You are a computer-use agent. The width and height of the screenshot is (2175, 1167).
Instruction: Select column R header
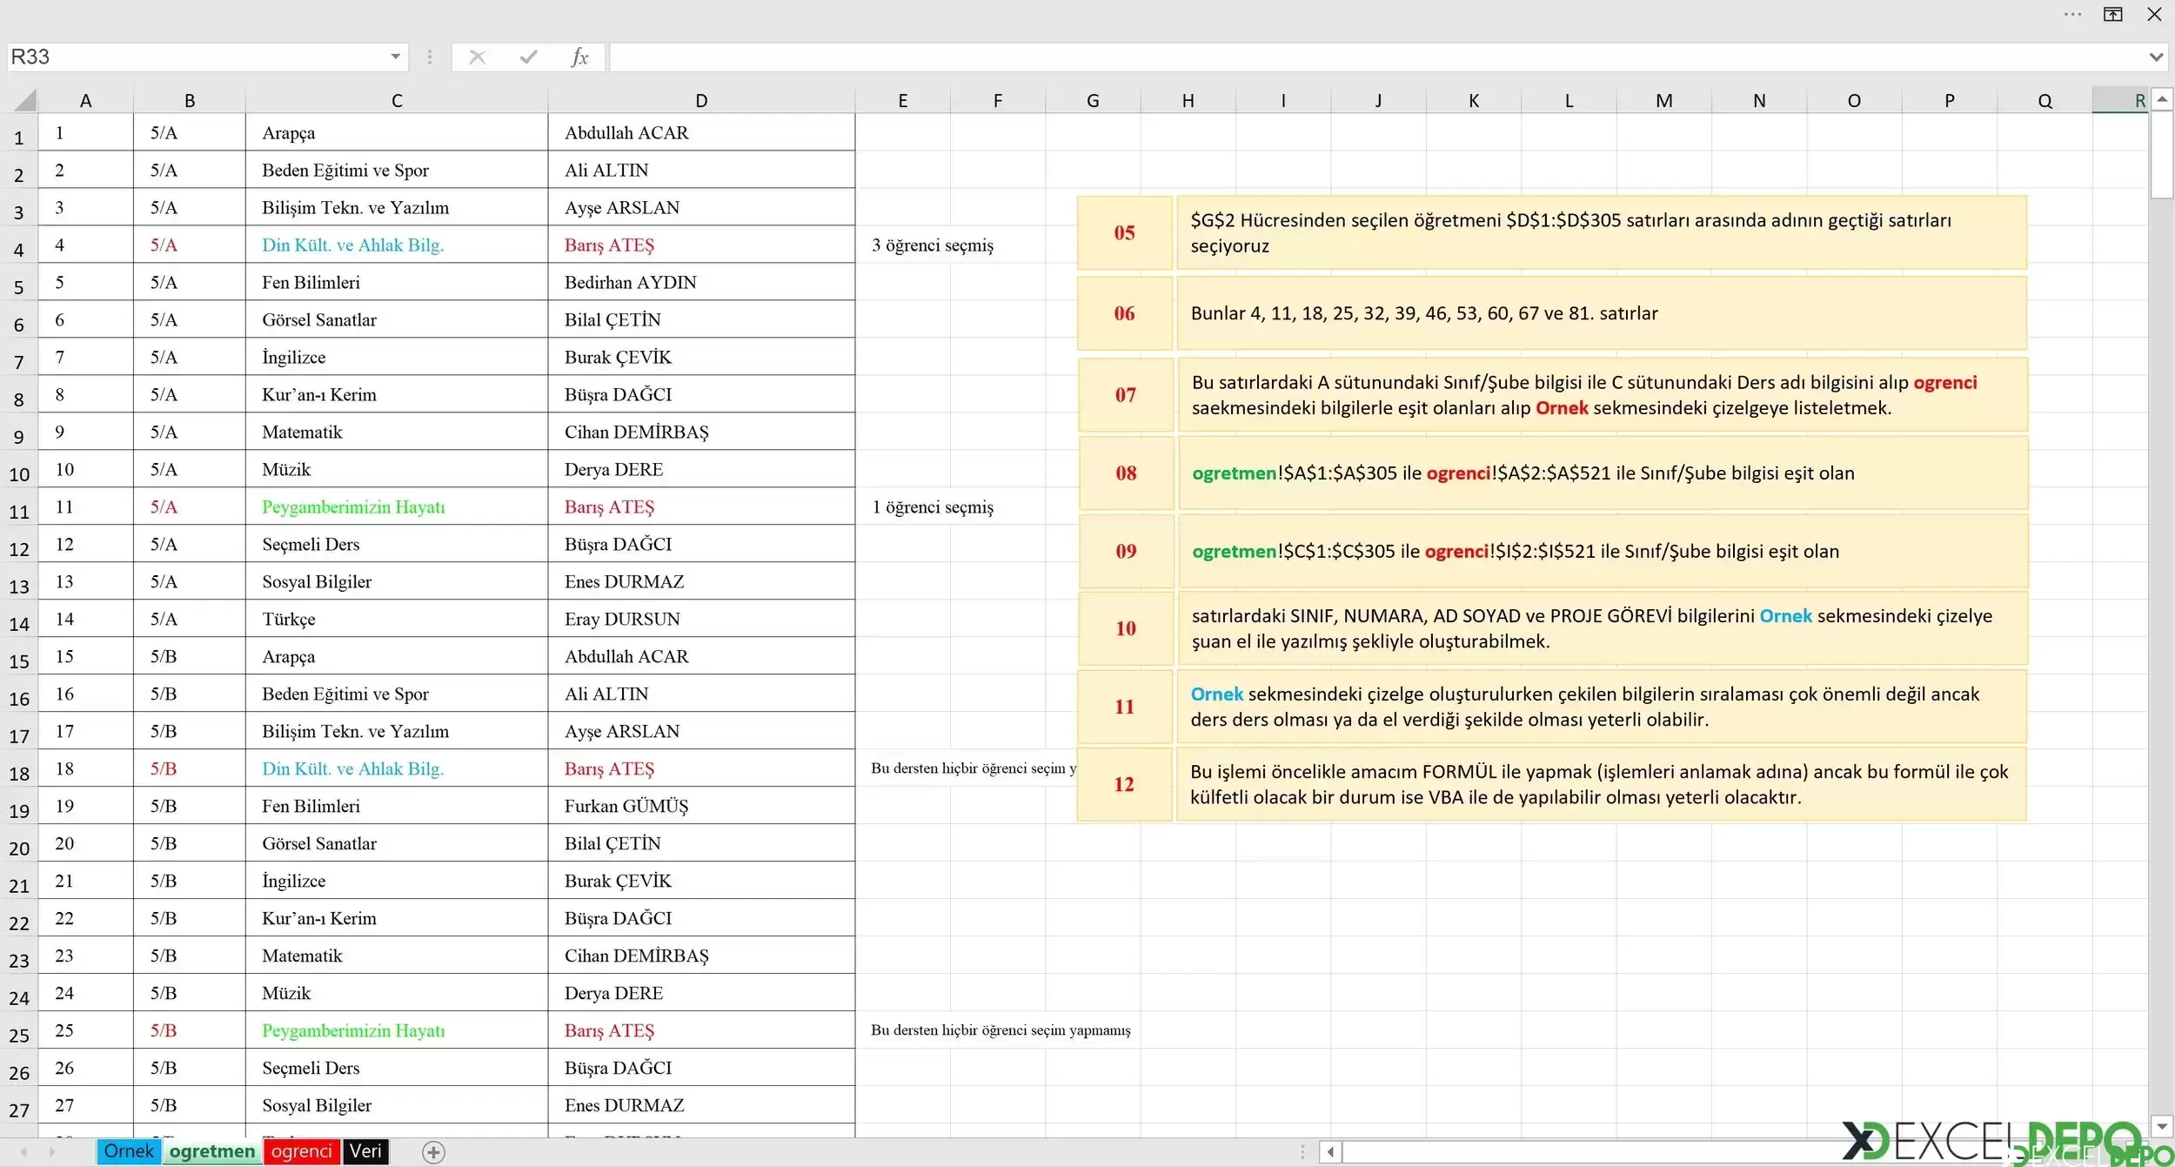(2120, 100)
